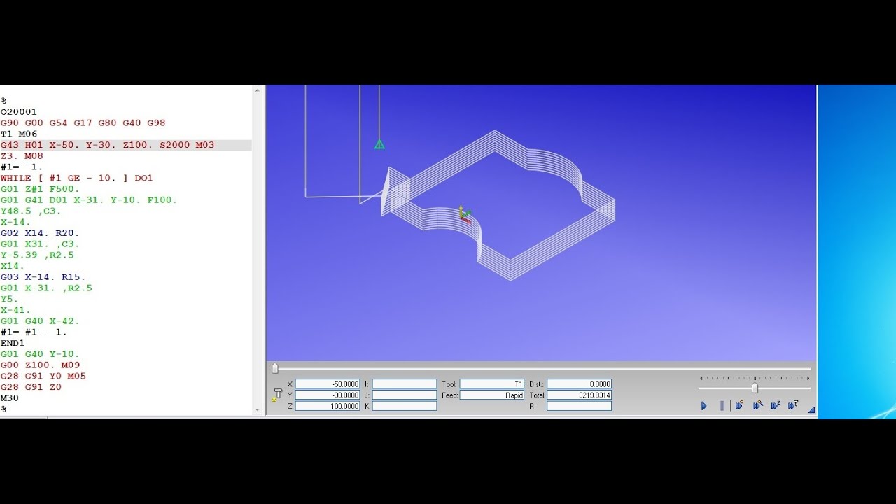This screenshot has width=896, height=504.
Task: Click the simulation progress slider handle
Action: pos(275,368)
